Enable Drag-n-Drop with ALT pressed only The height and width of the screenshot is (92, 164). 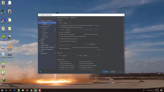click(60, 41)
